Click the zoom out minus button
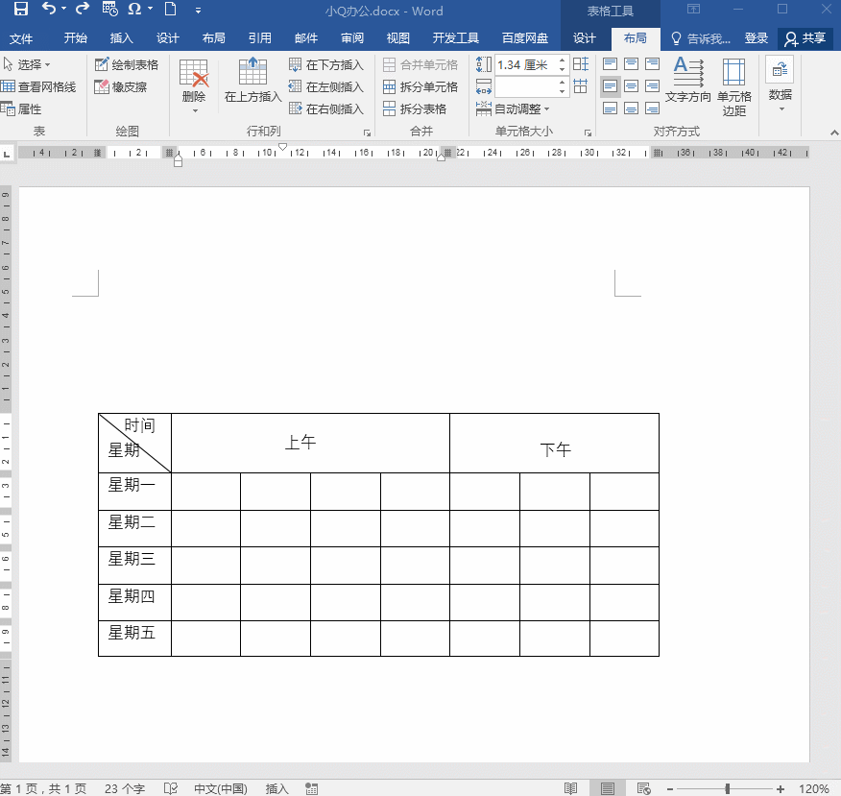This screenshot has width=841, height=796. 670,788
